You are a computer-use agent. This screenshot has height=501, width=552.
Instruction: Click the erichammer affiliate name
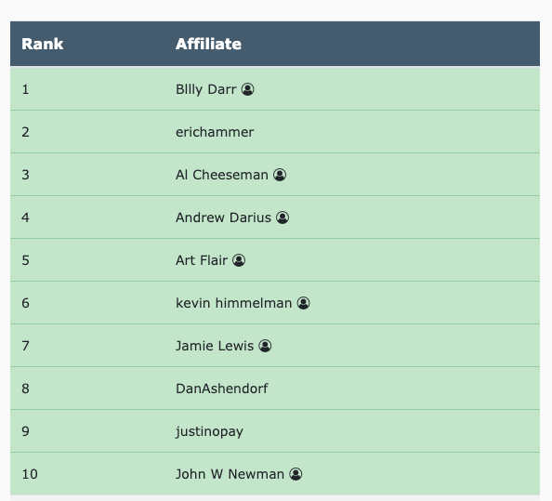[x=215, y=132]
